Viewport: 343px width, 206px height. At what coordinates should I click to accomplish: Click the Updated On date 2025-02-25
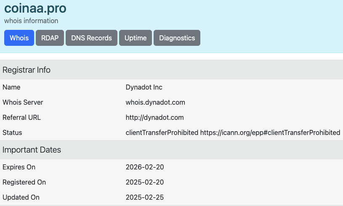click(145, 197)
